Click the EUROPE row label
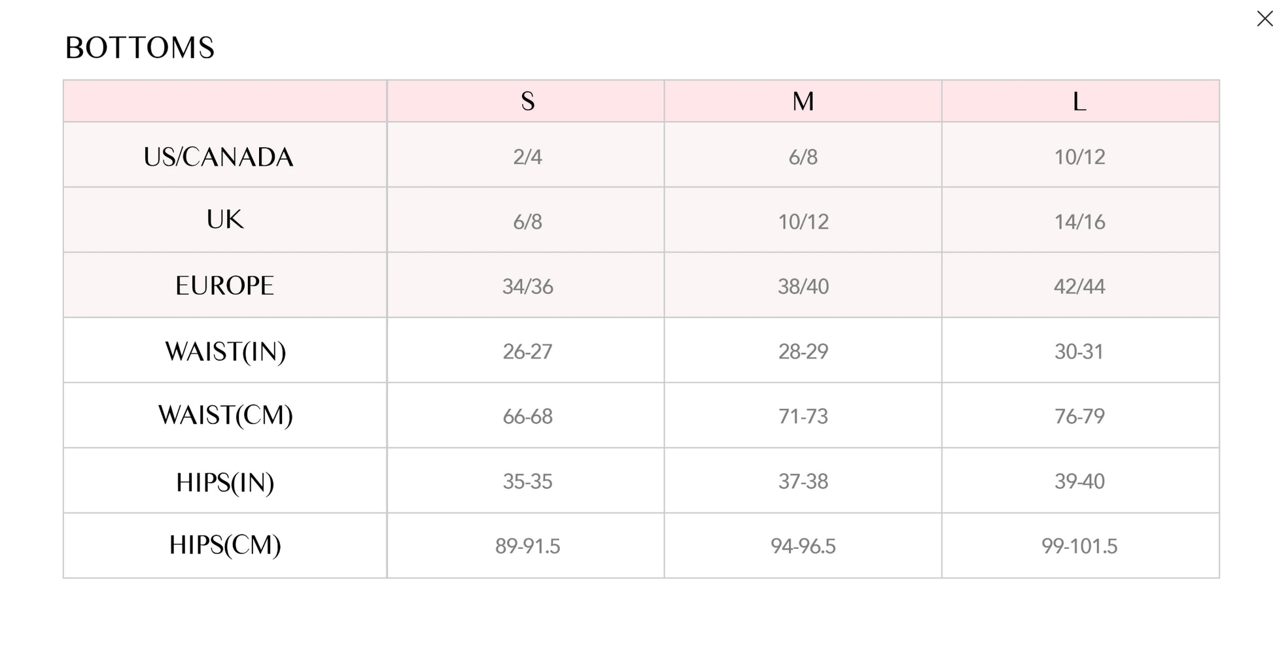The height and width of the screenshot is (658, 1273). click(x=224, y=286)
